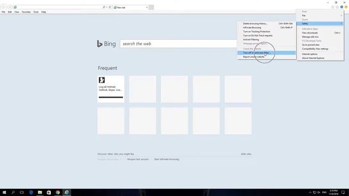This screenshot has width=349, height=196.
Task: Open File Explorer from taskbar
Action: point(40,192)
